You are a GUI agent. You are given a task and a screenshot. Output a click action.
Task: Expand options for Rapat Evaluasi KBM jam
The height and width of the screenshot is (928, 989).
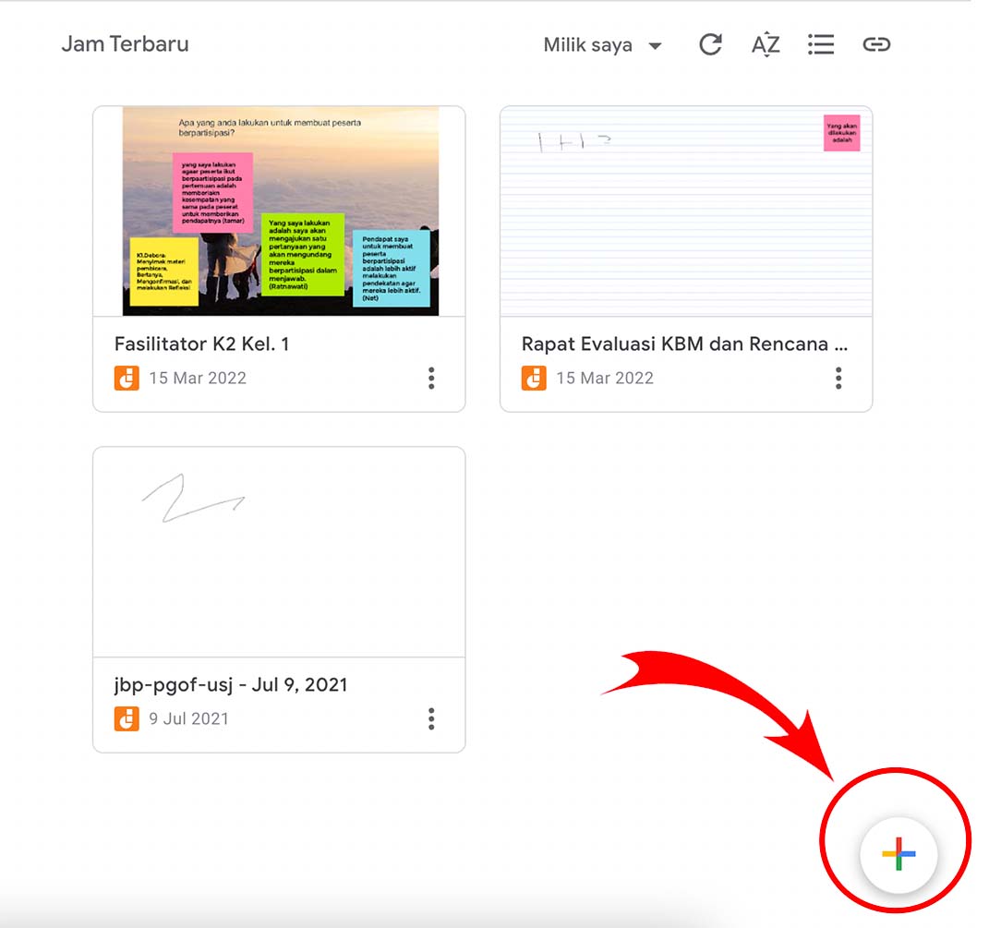(x=838, y=378)
